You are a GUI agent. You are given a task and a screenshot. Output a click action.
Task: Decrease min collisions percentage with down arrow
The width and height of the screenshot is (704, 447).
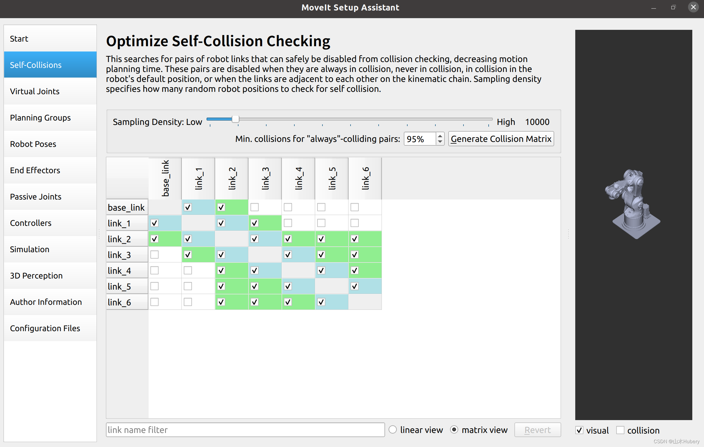440,142
